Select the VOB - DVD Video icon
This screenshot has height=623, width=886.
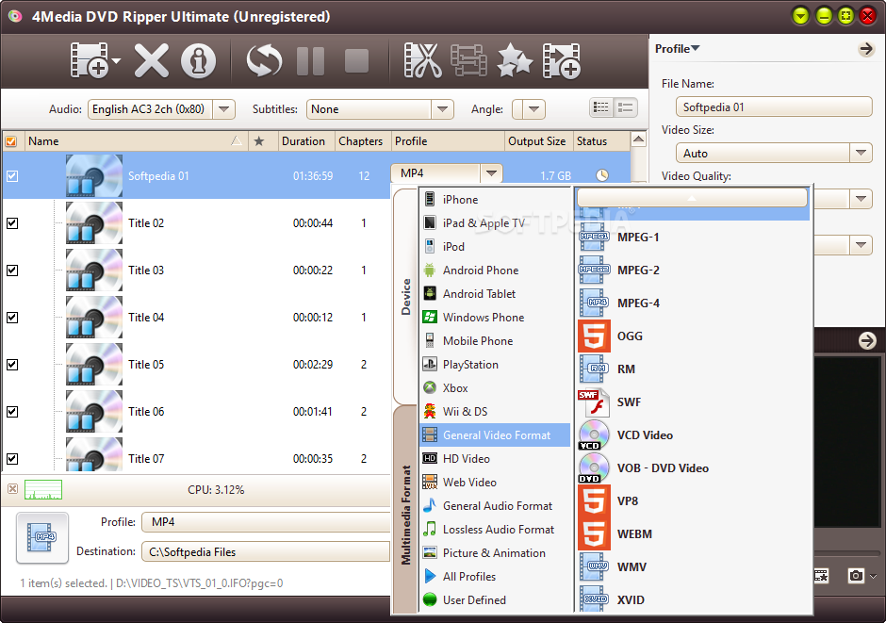pos(594,467)
